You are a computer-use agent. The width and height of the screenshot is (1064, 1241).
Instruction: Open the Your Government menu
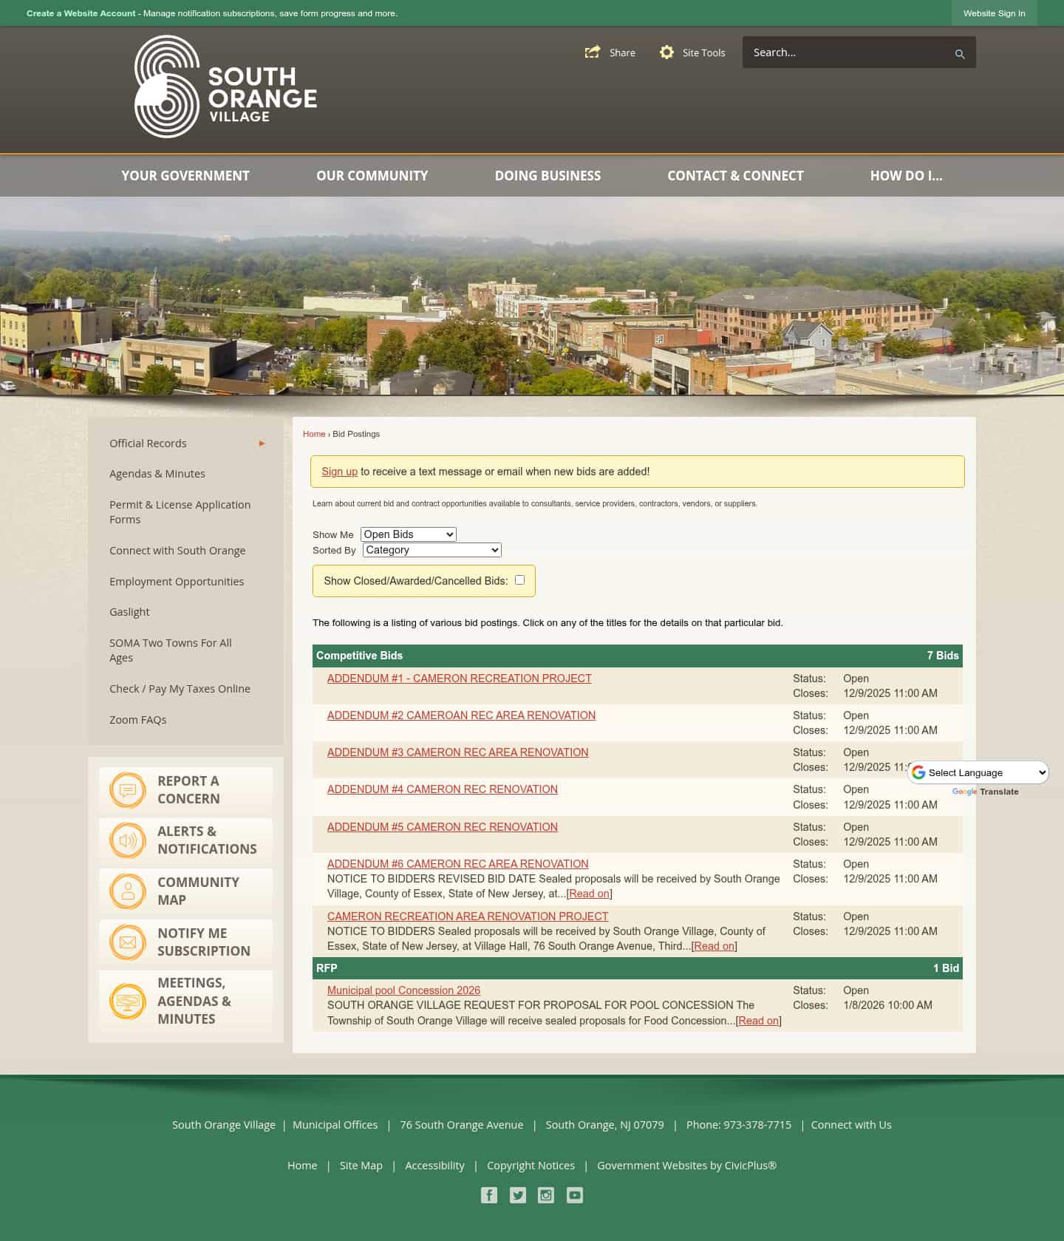point(185,176)
